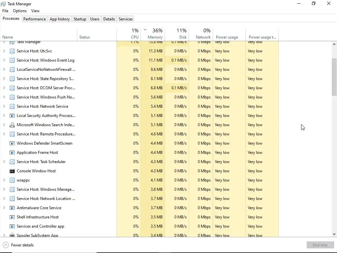Collapse view with Fewer details
Screen dimensions: 337x253
pyautogui.click(x=18, y=245)
